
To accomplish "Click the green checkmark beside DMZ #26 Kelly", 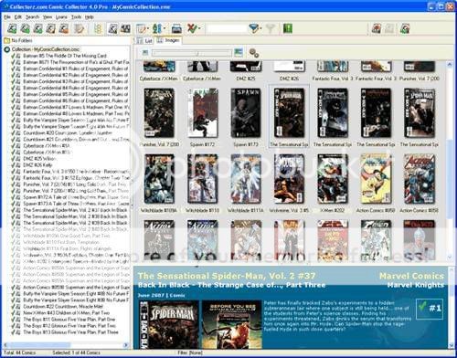I will [x=13, y=164].
